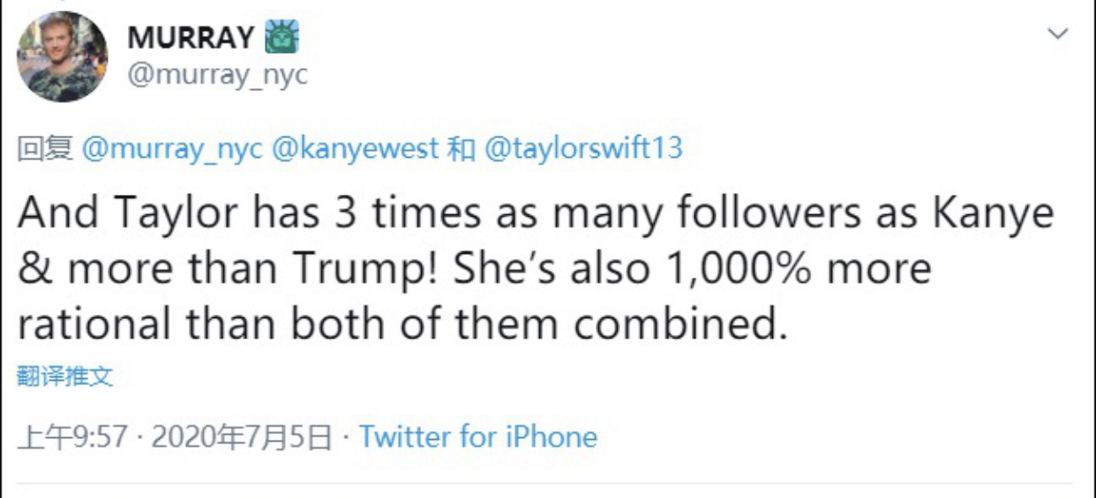The height and width of the screenshot is (498, 1096).
Task: Click the word "combined." ending the tweet
Action: click(x=679, y=324)
